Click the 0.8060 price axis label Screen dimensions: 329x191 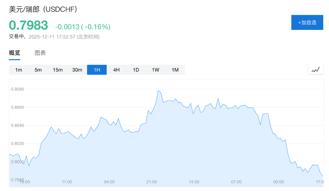coord(17,107)
